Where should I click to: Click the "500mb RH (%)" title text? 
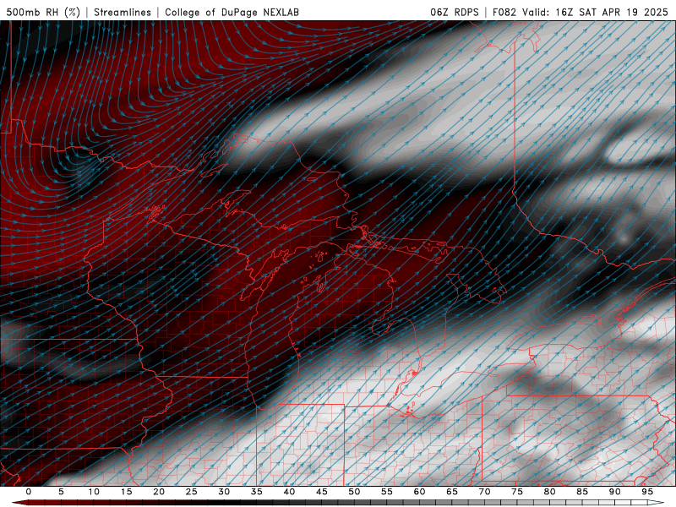[x=43, y=12]
